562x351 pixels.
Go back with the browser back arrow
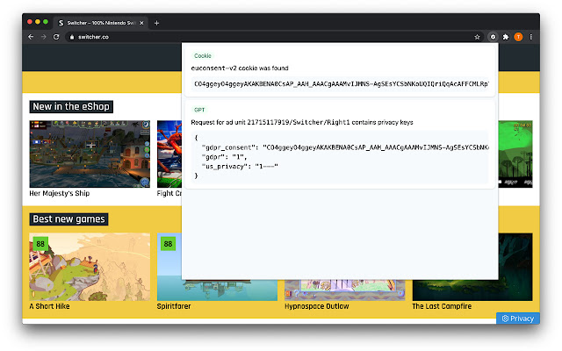click(x=31, y=37)
